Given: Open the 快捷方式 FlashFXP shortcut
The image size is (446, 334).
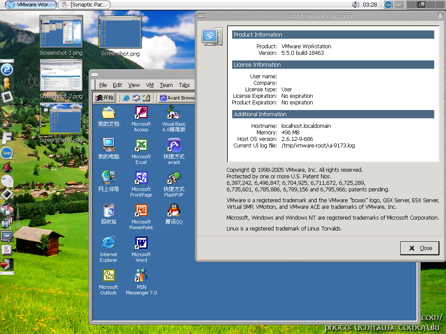Looking at the screenshot, I should point(174,184).
